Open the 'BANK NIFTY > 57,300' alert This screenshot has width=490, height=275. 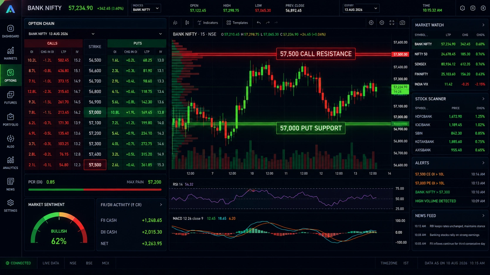450,192
